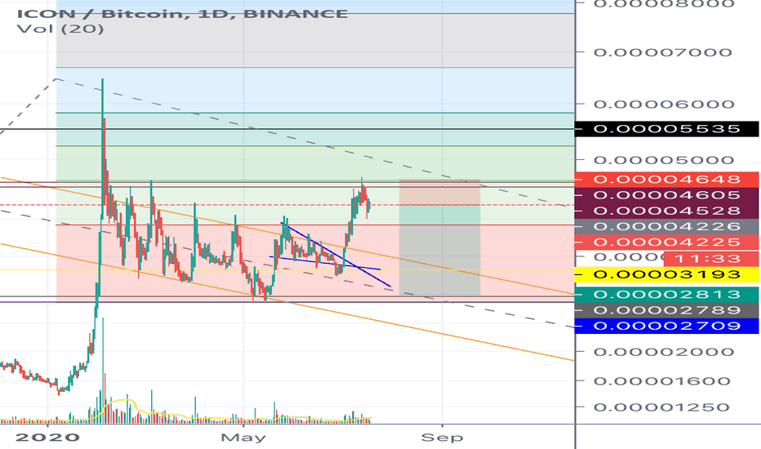
Task: Select the teal 0.00002813 price label
Action: (x=666, y=295)
